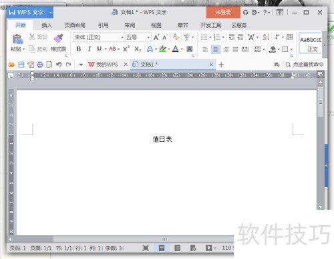The image size is (334, 259).
Task: Toggle subscript X₂ formatting
Action: pos(138,49)
